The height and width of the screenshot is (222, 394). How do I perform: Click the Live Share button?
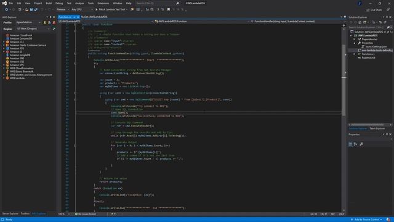point(374,10)
